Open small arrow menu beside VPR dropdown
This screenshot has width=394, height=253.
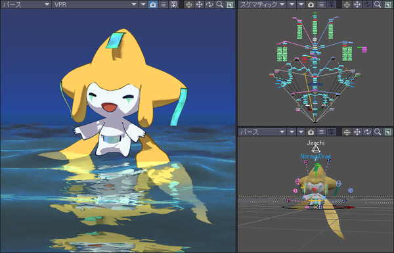pyautogui.click(x=143, y=5)
